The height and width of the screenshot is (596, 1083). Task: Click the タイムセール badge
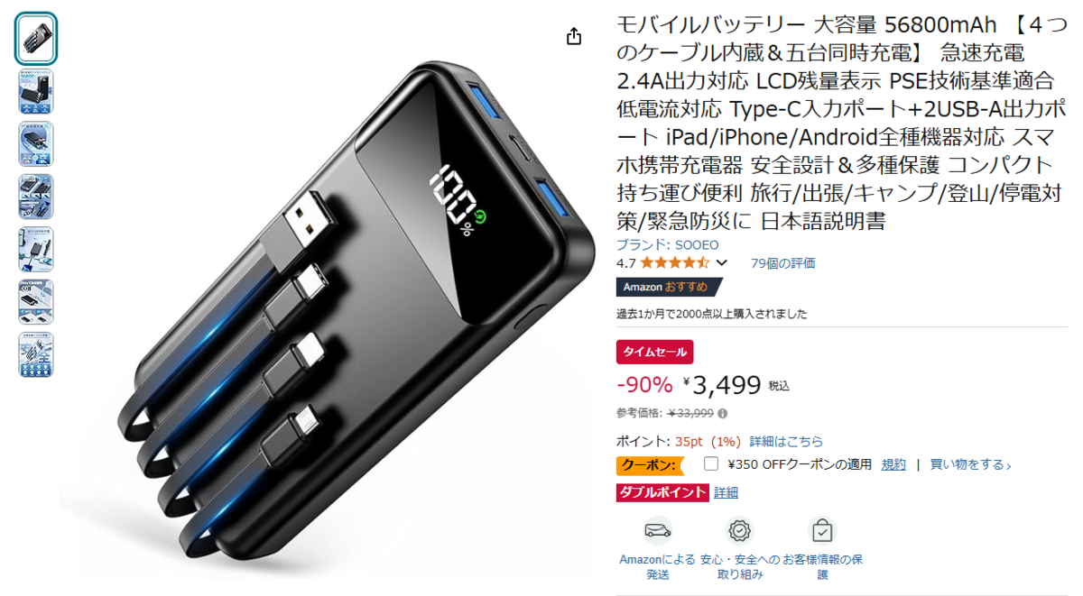click(655, 352)
